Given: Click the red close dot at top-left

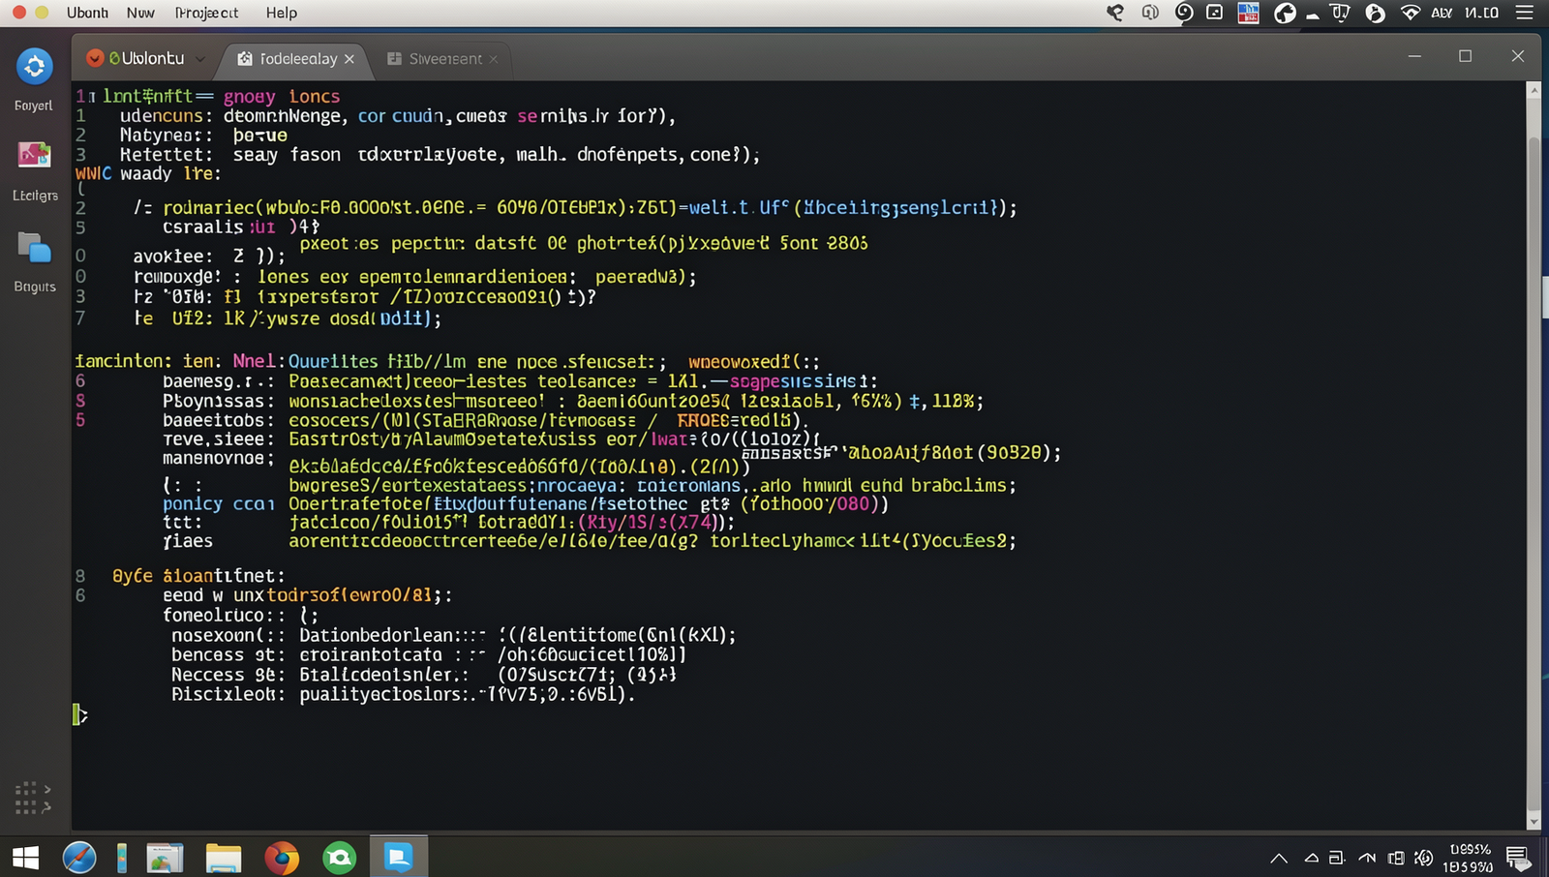Looking at the screenshot, I should click(x=18, y=13).
